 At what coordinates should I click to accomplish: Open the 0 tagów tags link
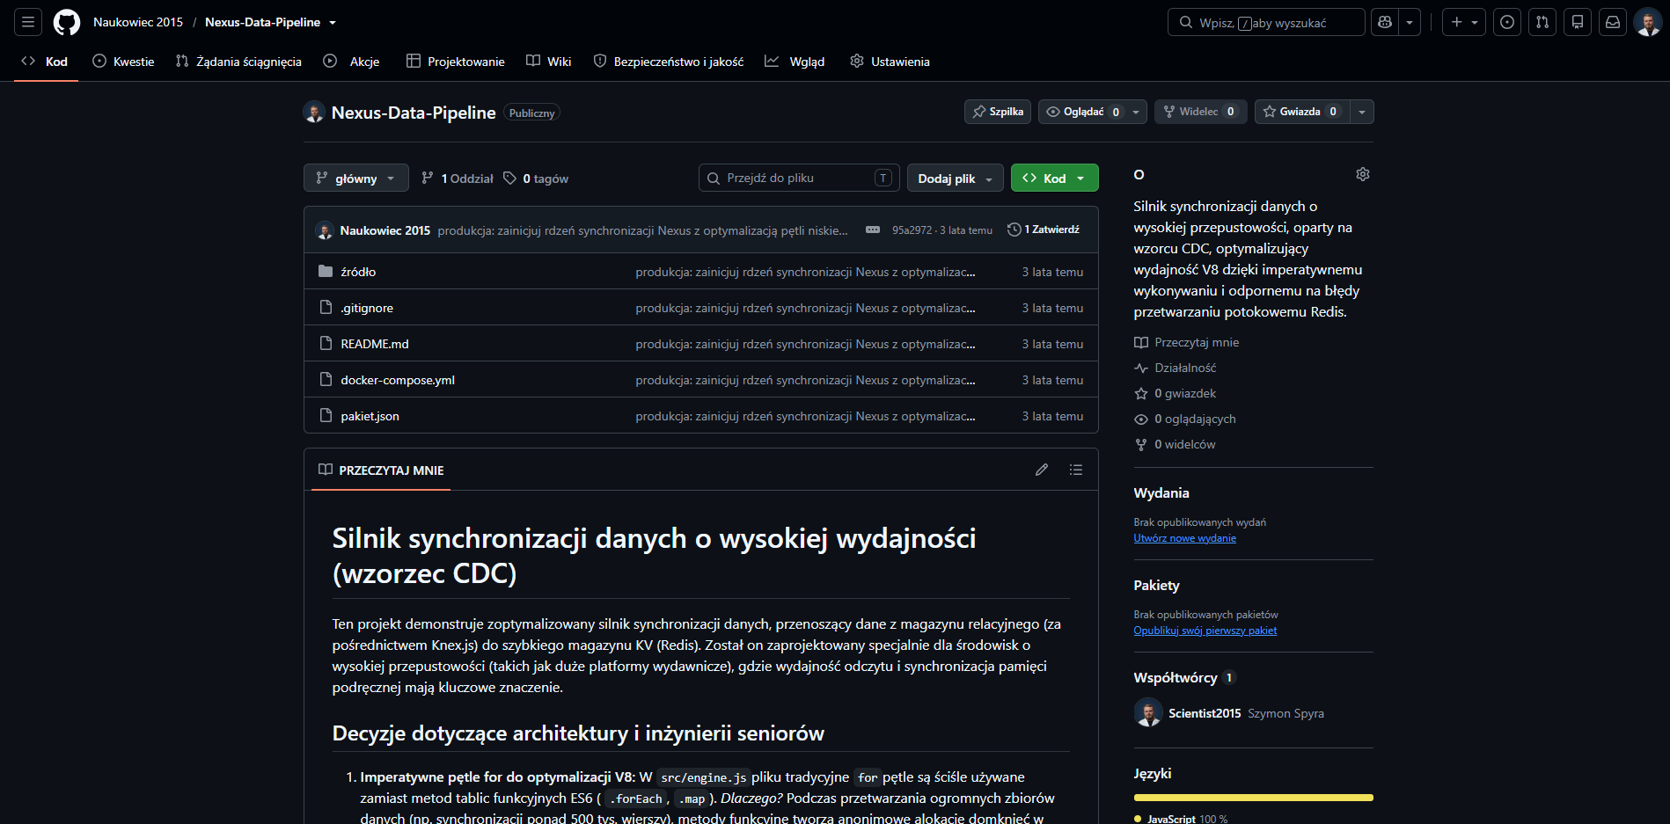536,179
